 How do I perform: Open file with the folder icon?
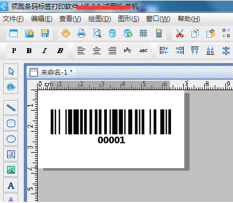29,33
